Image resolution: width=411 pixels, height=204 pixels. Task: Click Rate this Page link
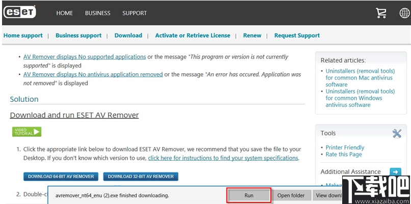point(344,154)
